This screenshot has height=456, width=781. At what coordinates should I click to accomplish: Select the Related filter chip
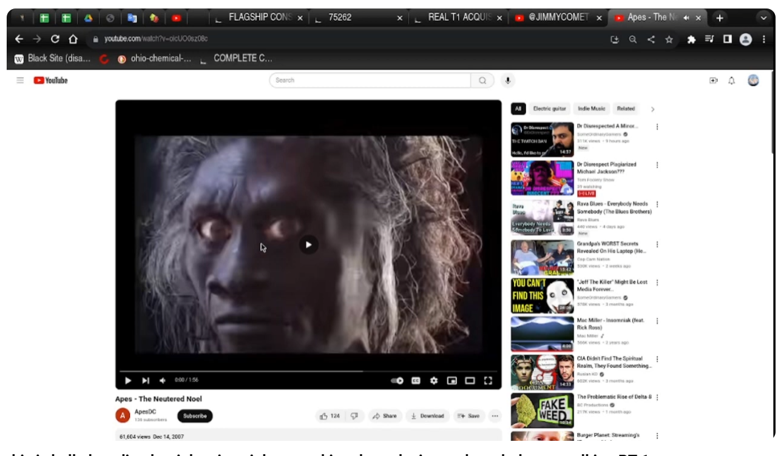(626, 109)
